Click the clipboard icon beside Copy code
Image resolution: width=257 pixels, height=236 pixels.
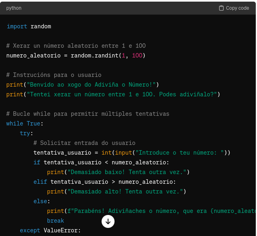click(x=221, y=8)
